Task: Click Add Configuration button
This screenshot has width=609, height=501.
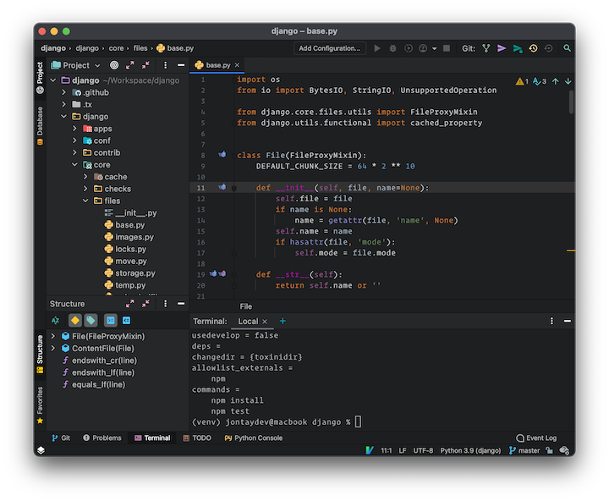Action: click(330, 48)
